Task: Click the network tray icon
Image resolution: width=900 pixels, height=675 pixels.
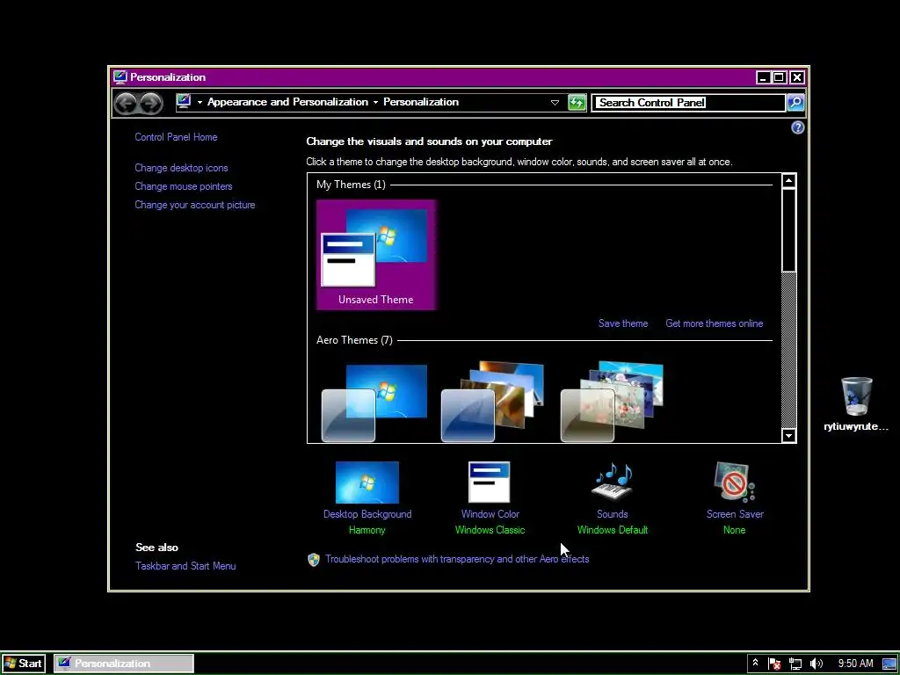Action: click(x=795, y=664)
